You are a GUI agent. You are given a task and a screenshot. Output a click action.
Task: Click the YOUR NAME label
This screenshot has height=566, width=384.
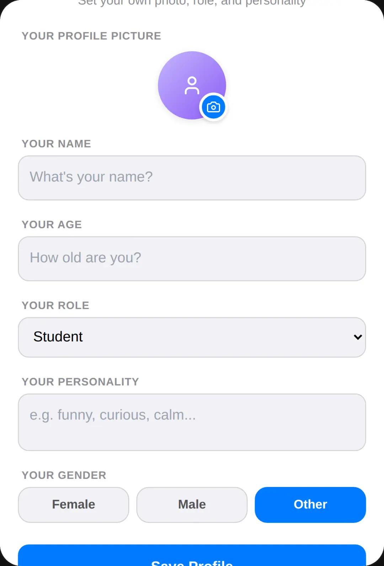56,144
